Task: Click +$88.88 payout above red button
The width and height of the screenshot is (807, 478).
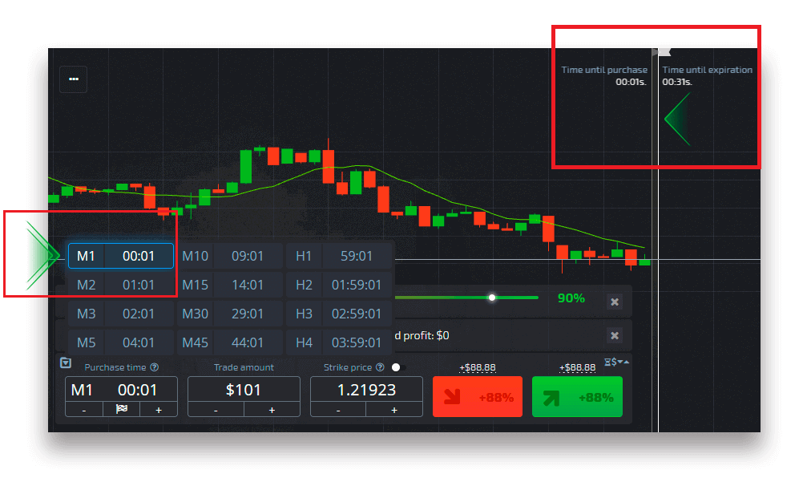Action: coord(478,368)
